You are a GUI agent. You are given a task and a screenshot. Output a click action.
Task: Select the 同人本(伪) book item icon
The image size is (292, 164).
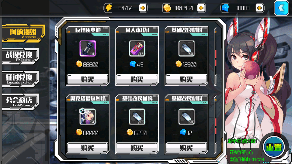pyautogui.click(x=137, y=48)
